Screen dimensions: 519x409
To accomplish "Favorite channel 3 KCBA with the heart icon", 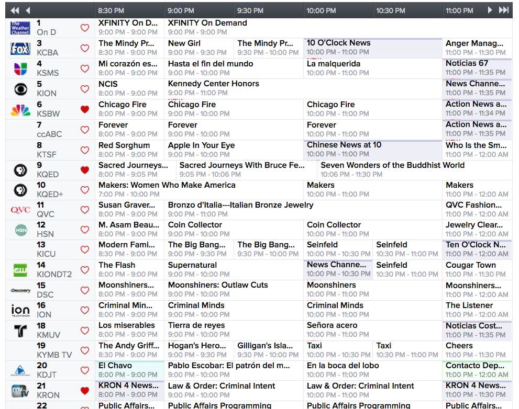I will pos(84,48).
